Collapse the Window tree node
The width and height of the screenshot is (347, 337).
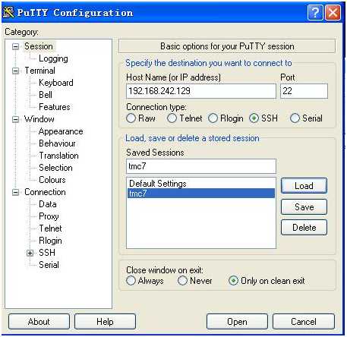pos(16,119)
